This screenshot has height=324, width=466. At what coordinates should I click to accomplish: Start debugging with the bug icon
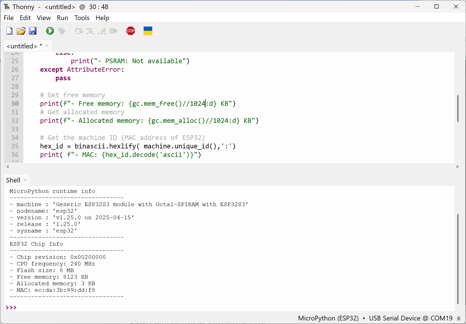(62, 31)
